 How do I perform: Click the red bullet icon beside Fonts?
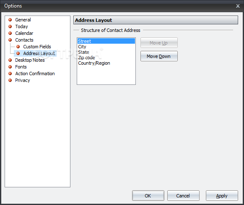10,67
